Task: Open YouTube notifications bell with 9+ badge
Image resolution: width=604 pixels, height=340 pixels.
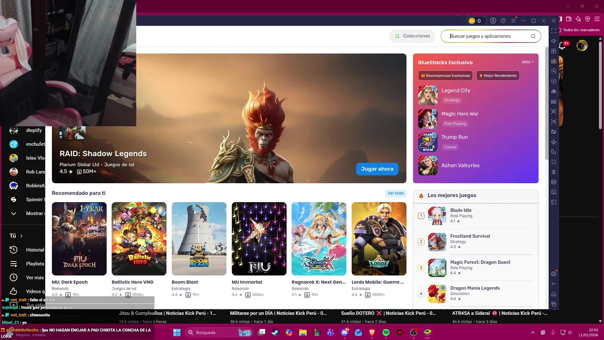Action: tap(563, 45)
